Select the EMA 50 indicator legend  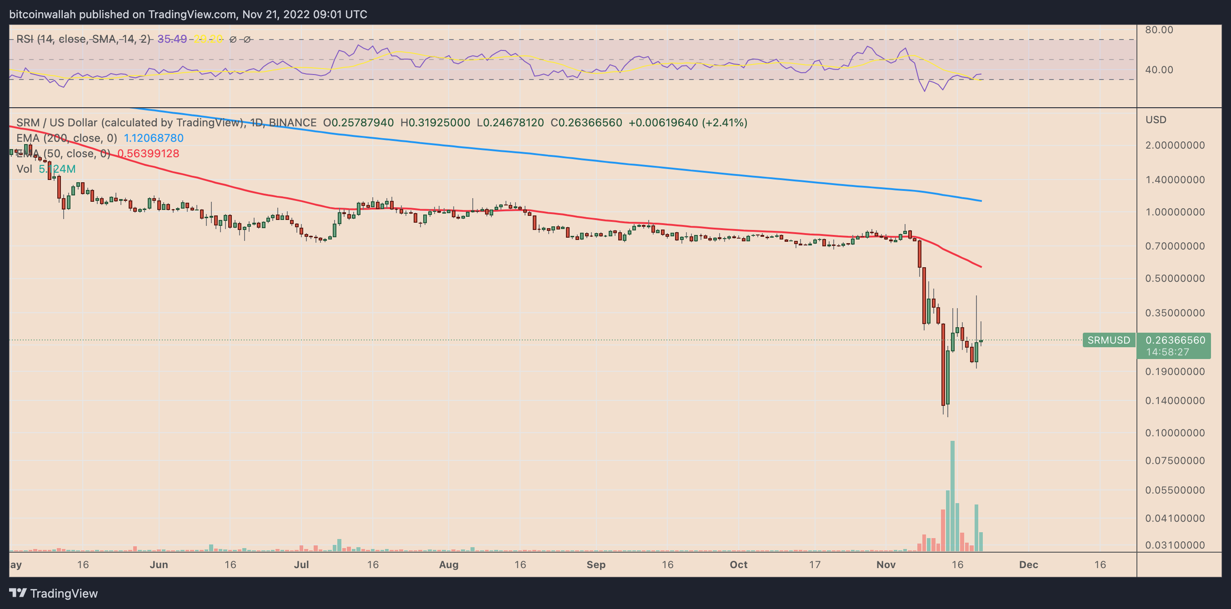(63, 153)
